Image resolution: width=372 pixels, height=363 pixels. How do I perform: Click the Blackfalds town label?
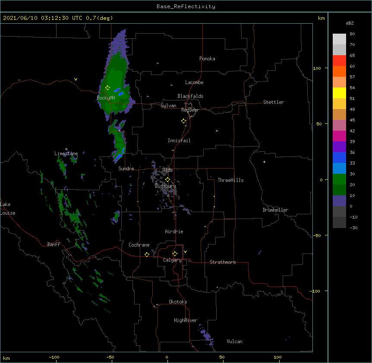tap(190, 96)
